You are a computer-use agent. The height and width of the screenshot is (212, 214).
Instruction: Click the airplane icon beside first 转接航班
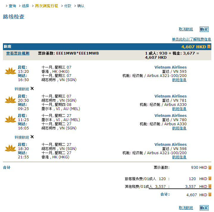[32, 89]
